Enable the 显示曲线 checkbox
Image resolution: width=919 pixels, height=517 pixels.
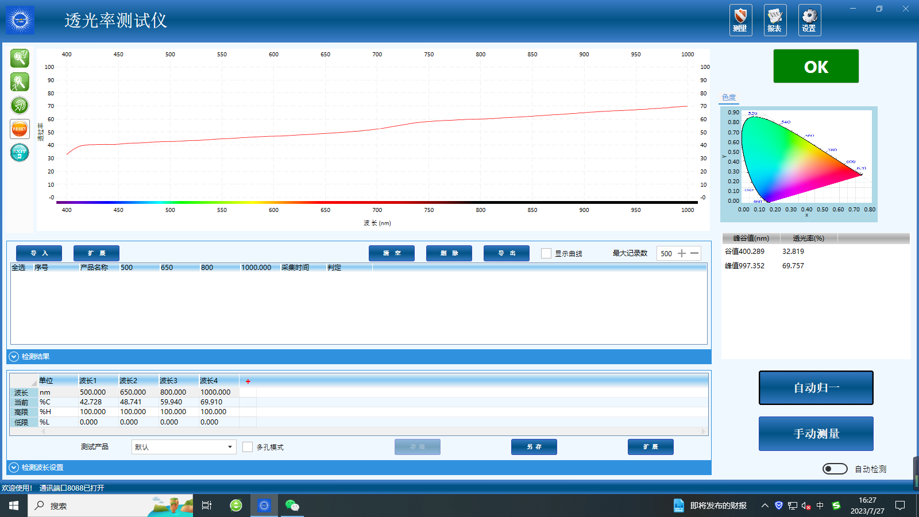tap(546, 253)
